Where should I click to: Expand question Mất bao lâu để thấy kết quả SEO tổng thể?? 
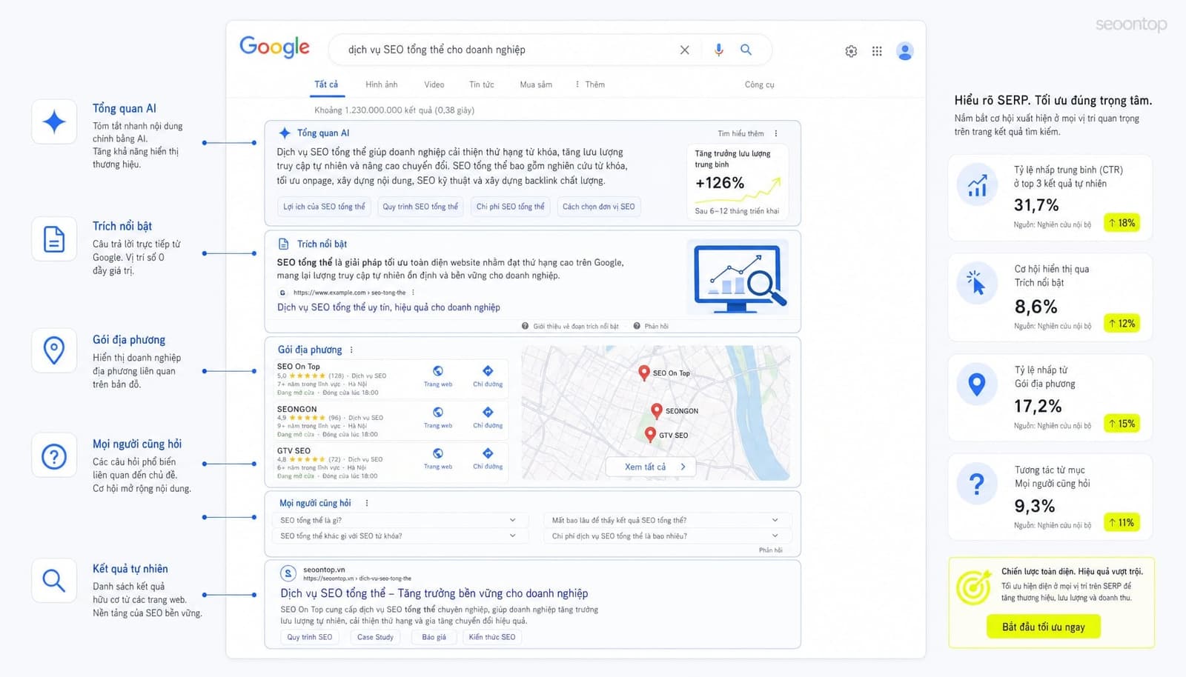(x=667, y=520)
